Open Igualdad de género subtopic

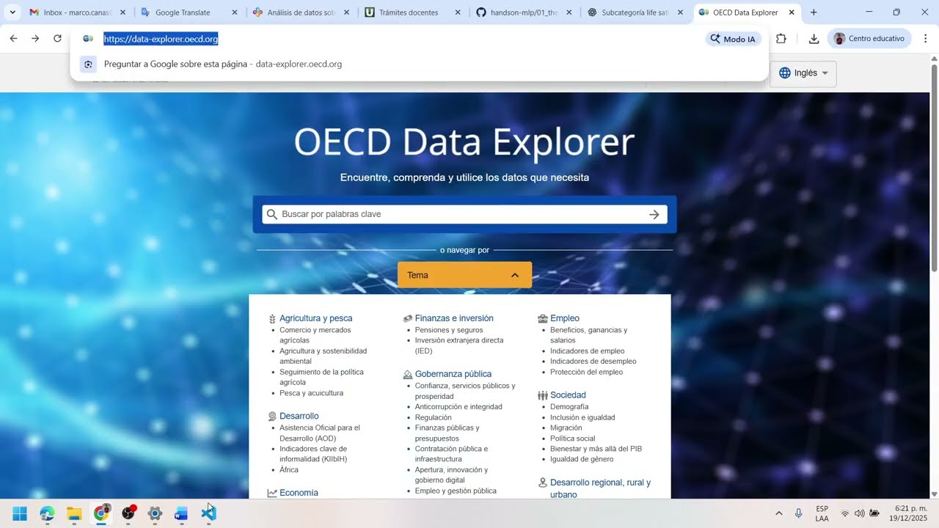582,459
